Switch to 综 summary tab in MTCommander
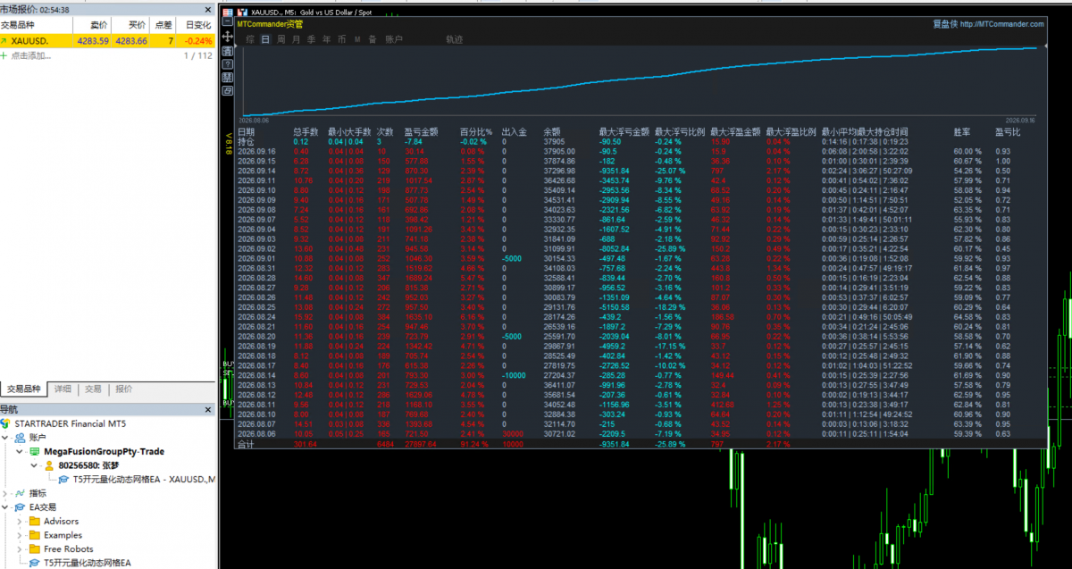1072x569 pixels. click(250, 39)
